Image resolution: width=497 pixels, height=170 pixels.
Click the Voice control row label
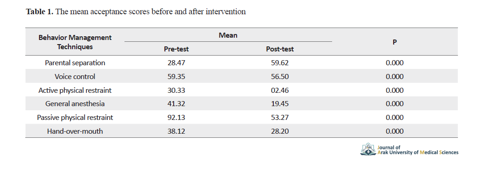(x=75, y=76)
